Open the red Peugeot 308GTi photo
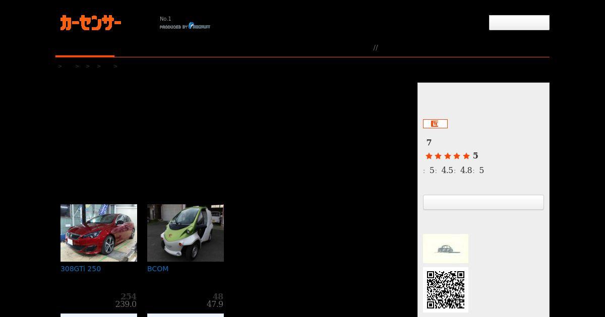This screenshot has height=317, width=605. pyautogui.click(x=99, y=233)
